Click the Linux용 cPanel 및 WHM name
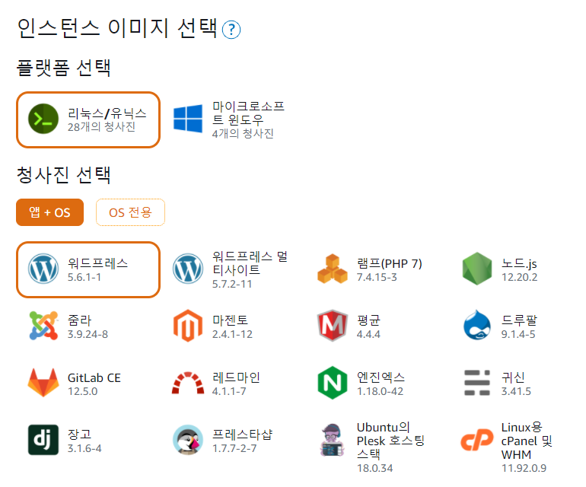Image resolution: width=586 pixels, height=487 pixels. [527, 441]
